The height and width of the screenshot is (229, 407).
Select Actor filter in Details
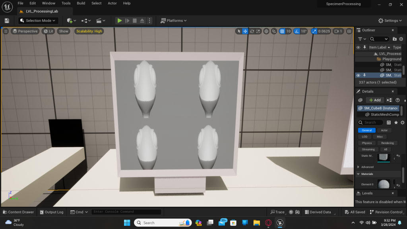click(x=384, y=130)
